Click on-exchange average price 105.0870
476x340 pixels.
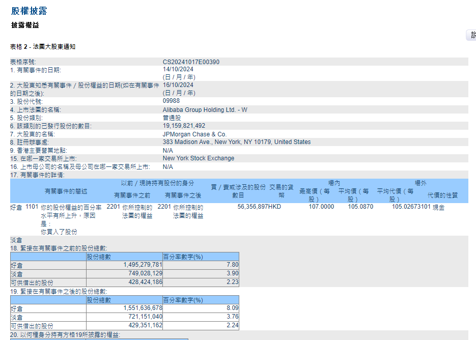pos(360,207)
